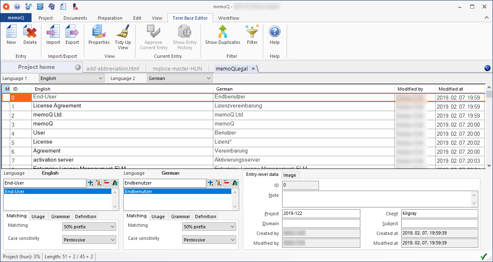Open the Image tab in entry panel

(289, 175)
